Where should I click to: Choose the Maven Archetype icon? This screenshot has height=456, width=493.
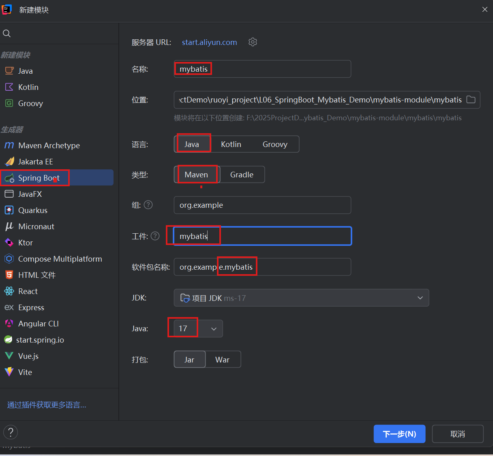coord(9,145)
